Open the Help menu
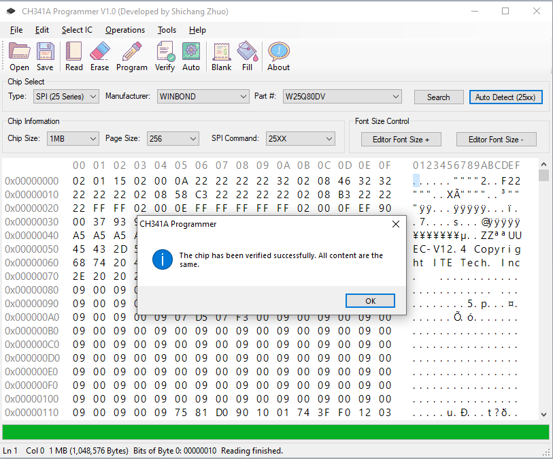The width and height of the screenshot is (553, 459). coord(197,30)
